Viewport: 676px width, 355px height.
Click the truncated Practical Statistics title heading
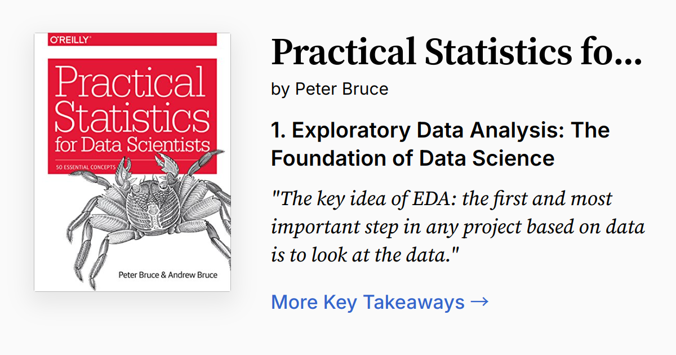tap(456, 51)
